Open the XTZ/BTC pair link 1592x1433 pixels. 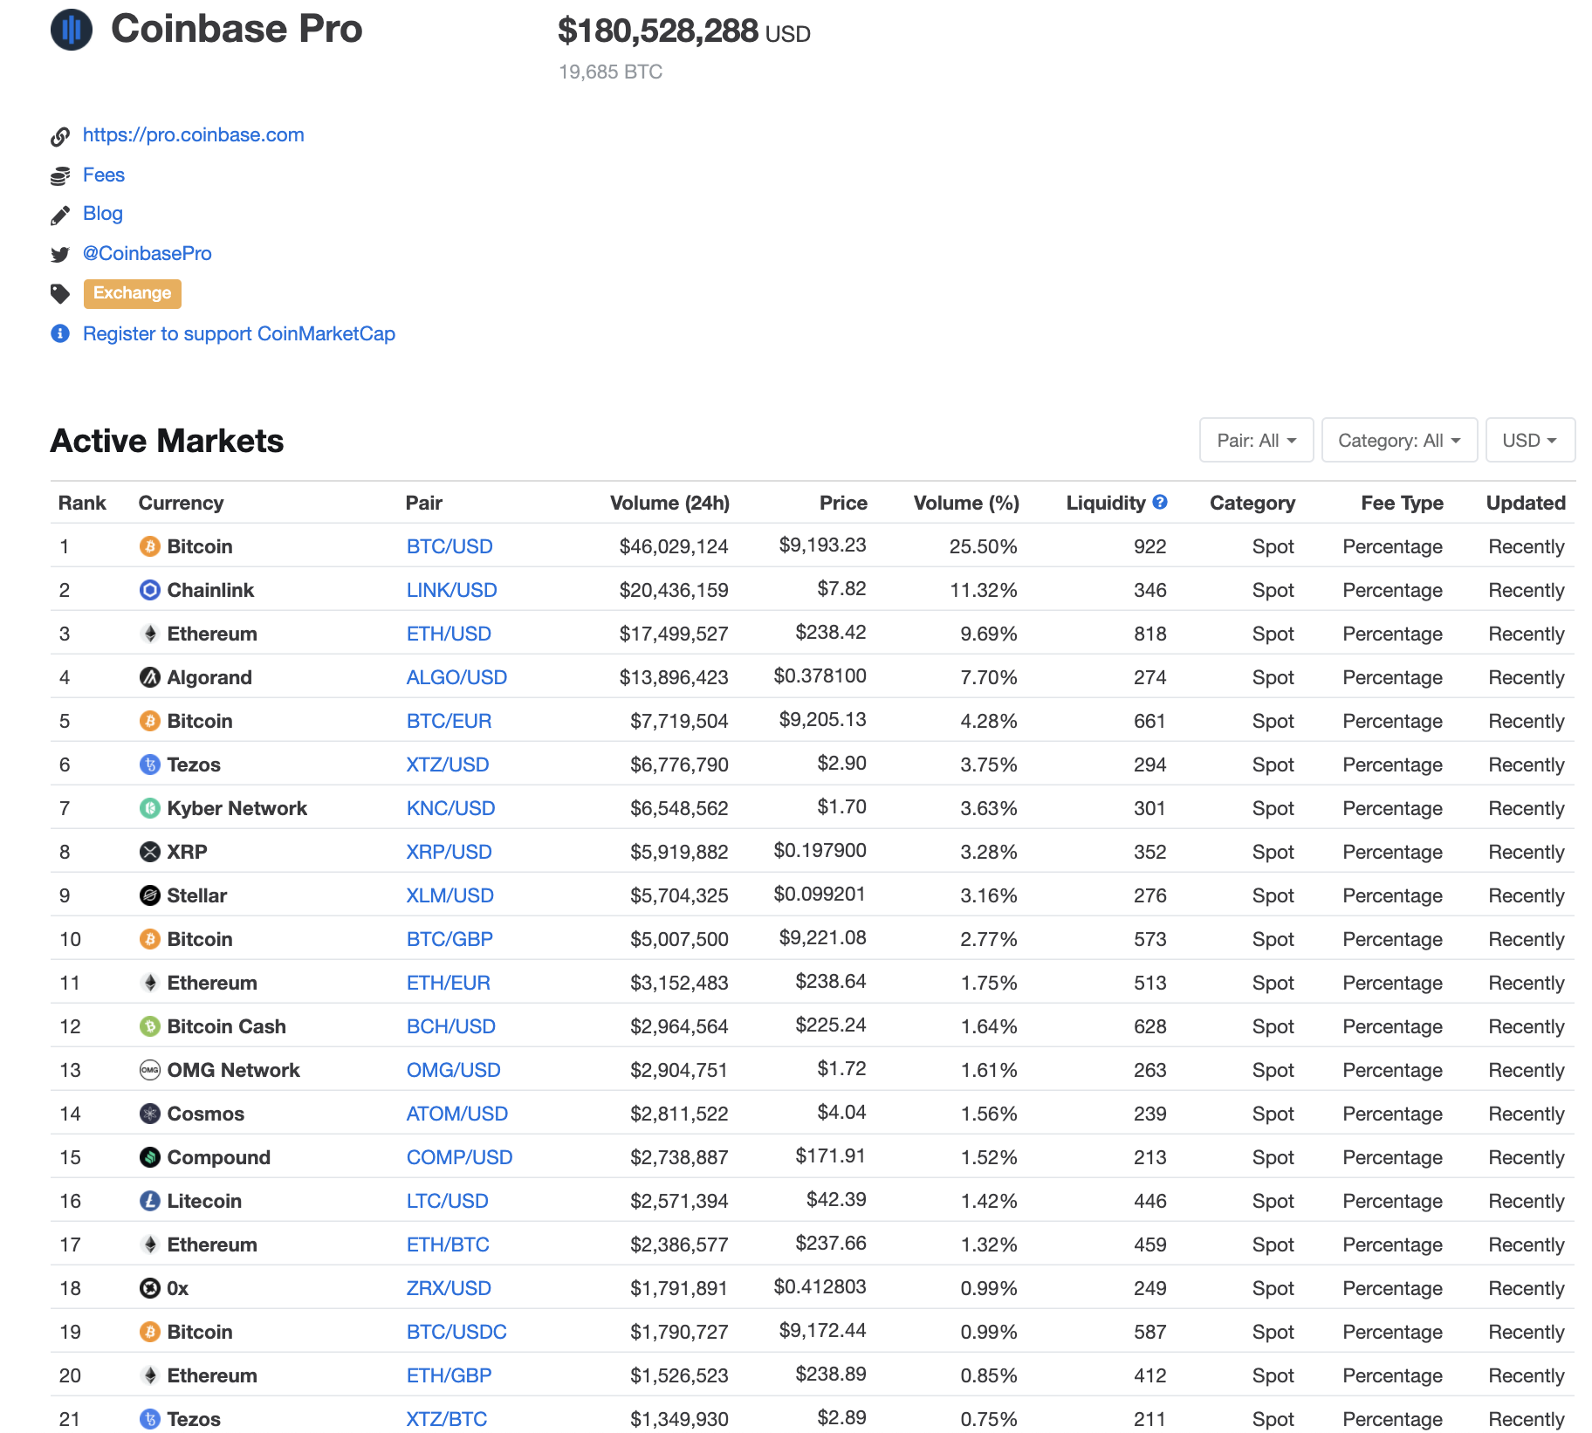tap(447, 1420)
